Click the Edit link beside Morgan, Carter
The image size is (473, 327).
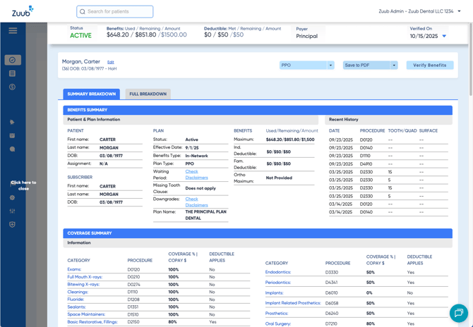[x=110, y=63]
